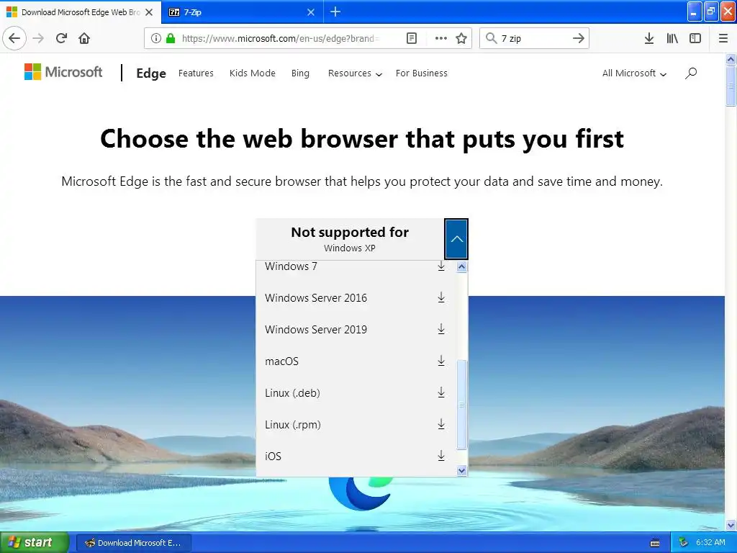Click the green secure connection padlock
The image size is (737, 553).
[x=171, y=38]
